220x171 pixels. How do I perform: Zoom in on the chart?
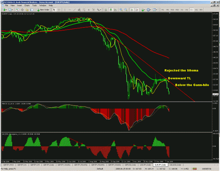(x=121, y=10)
